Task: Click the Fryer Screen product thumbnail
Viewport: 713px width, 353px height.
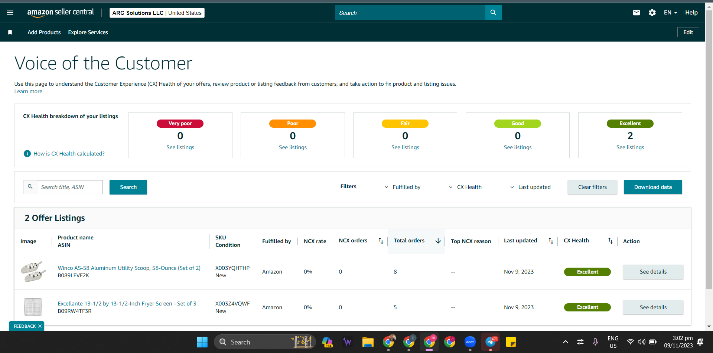Action: 33,307
